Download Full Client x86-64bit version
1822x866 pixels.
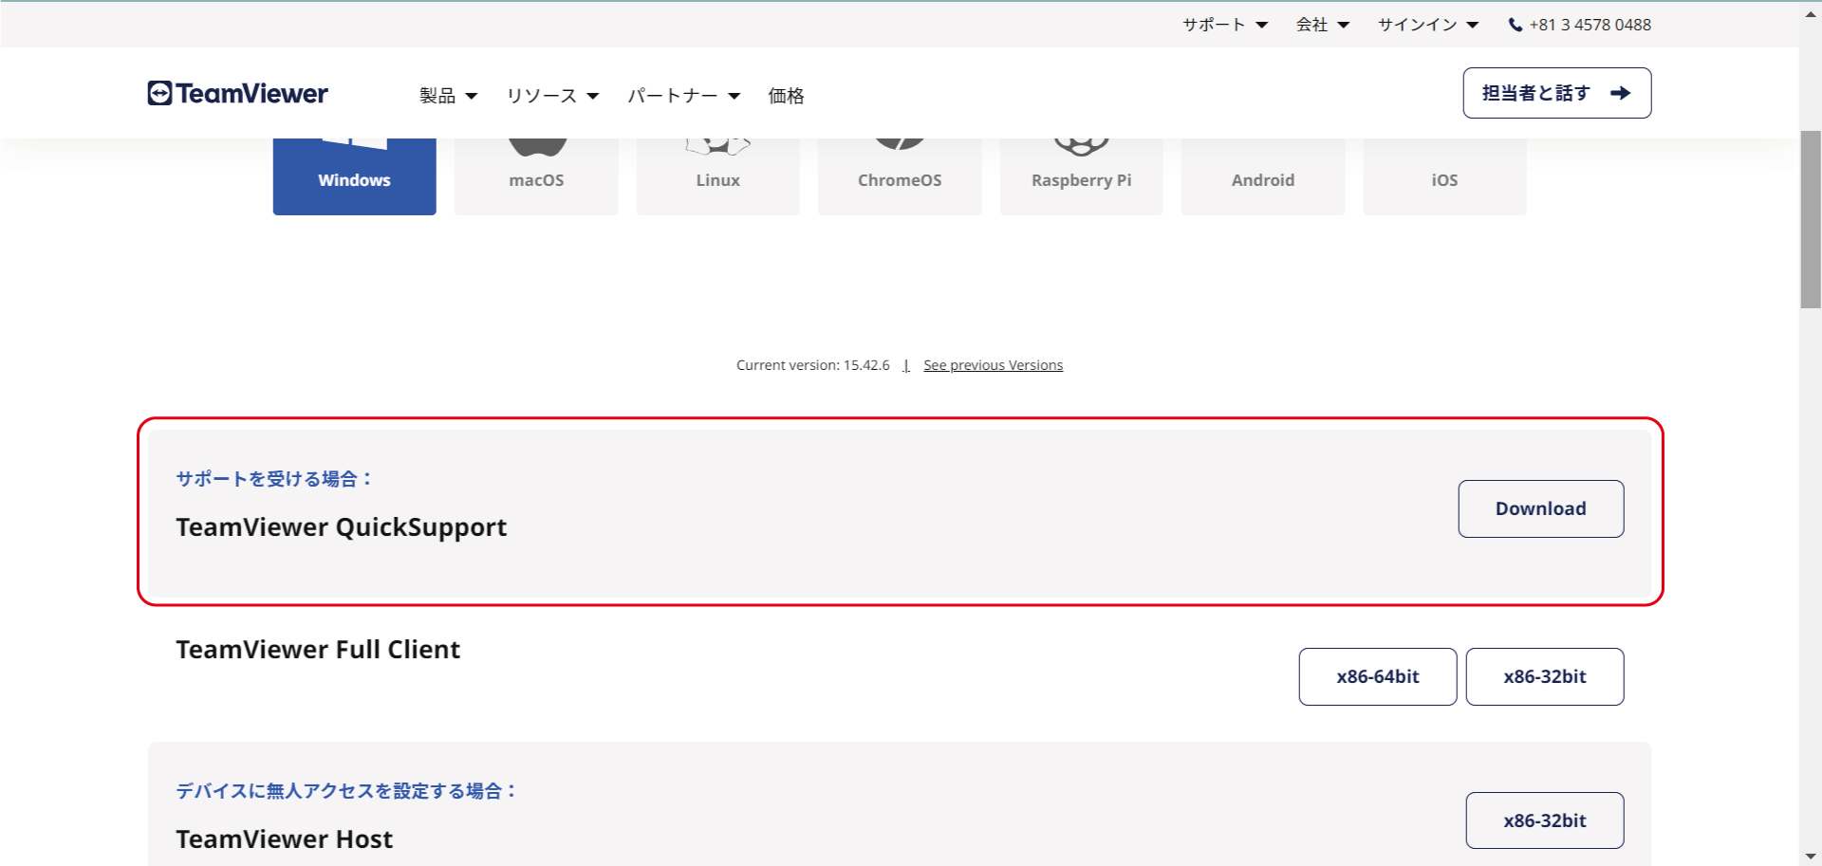point(1377,676)
